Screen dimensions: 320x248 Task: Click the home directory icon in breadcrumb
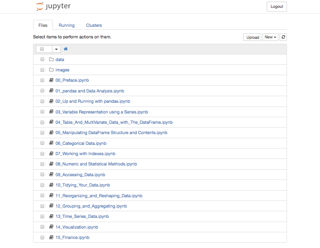(66, 49)
